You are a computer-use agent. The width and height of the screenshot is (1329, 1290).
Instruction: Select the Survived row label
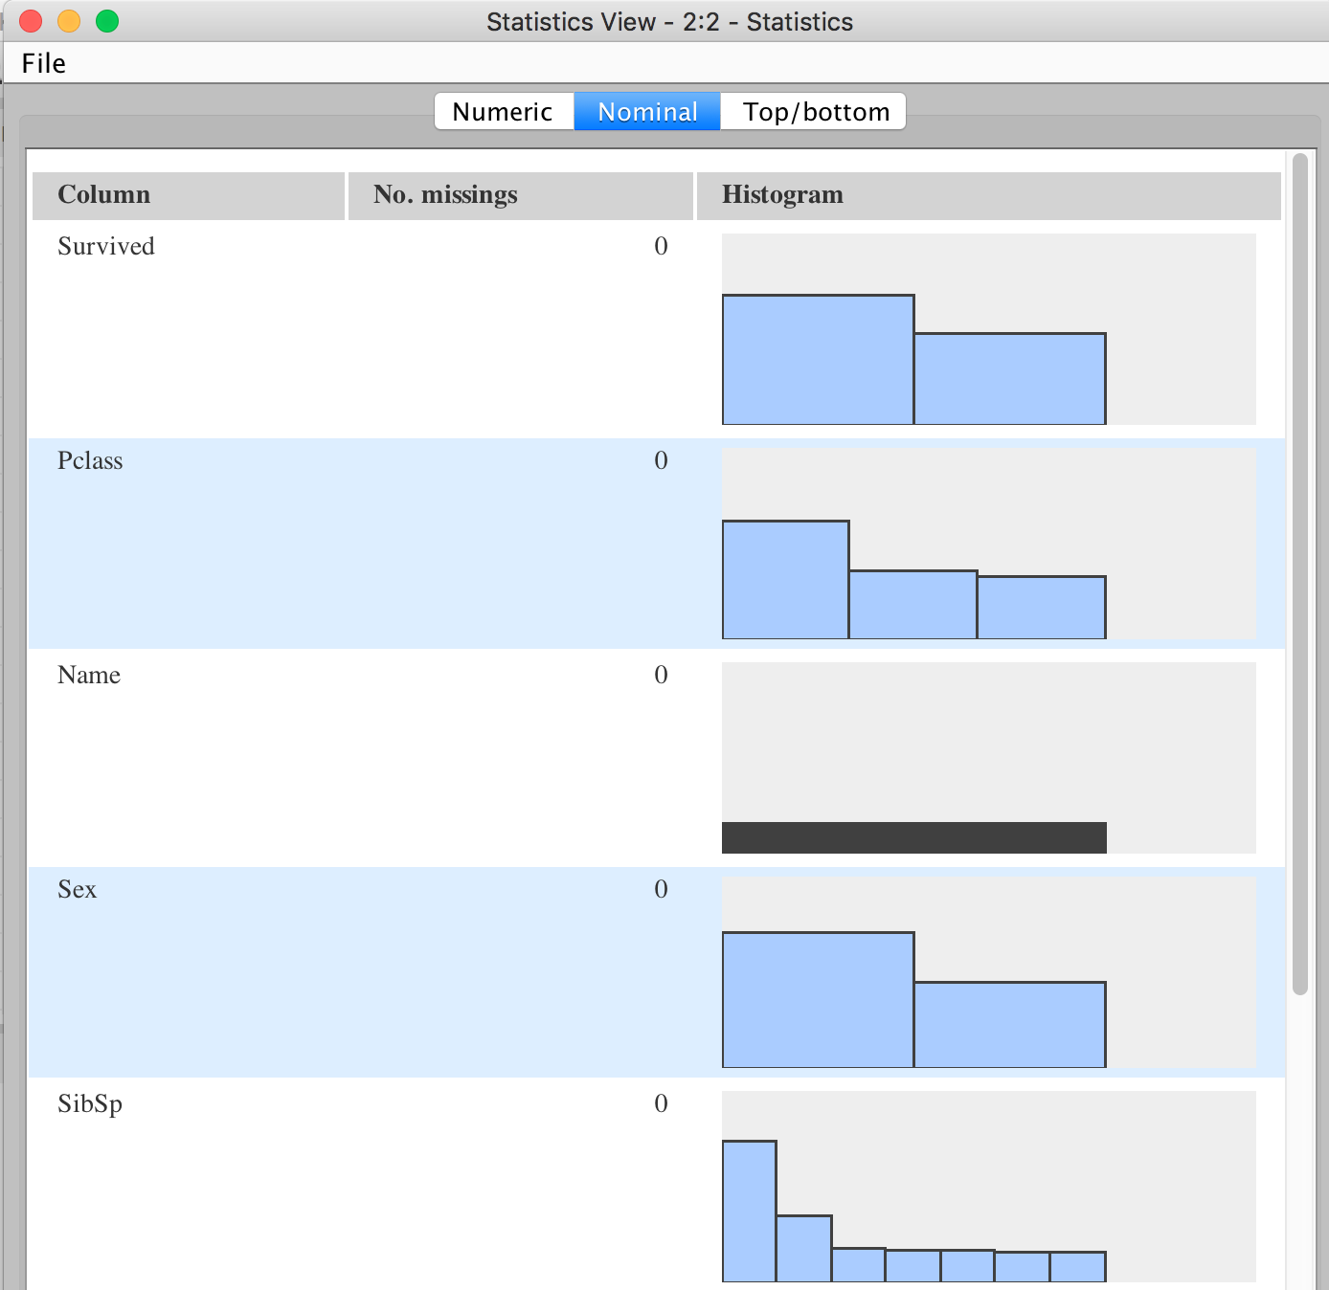[x=105, y=247]
